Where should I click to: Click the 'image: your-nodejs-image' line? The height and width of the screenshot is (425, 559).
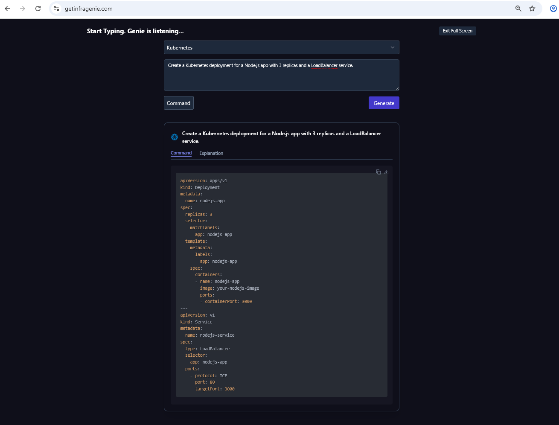(x=230, y=288)
